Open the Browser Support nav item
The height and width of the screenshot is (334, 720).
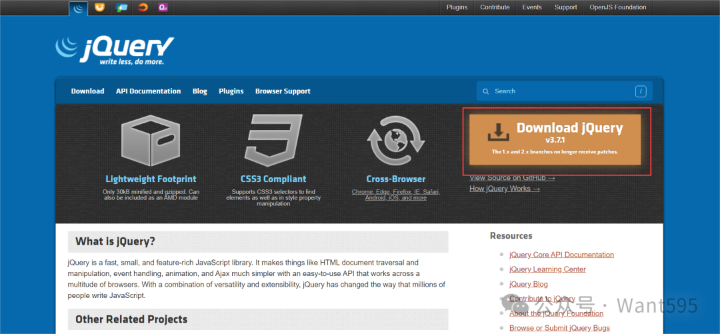(283, 91)
